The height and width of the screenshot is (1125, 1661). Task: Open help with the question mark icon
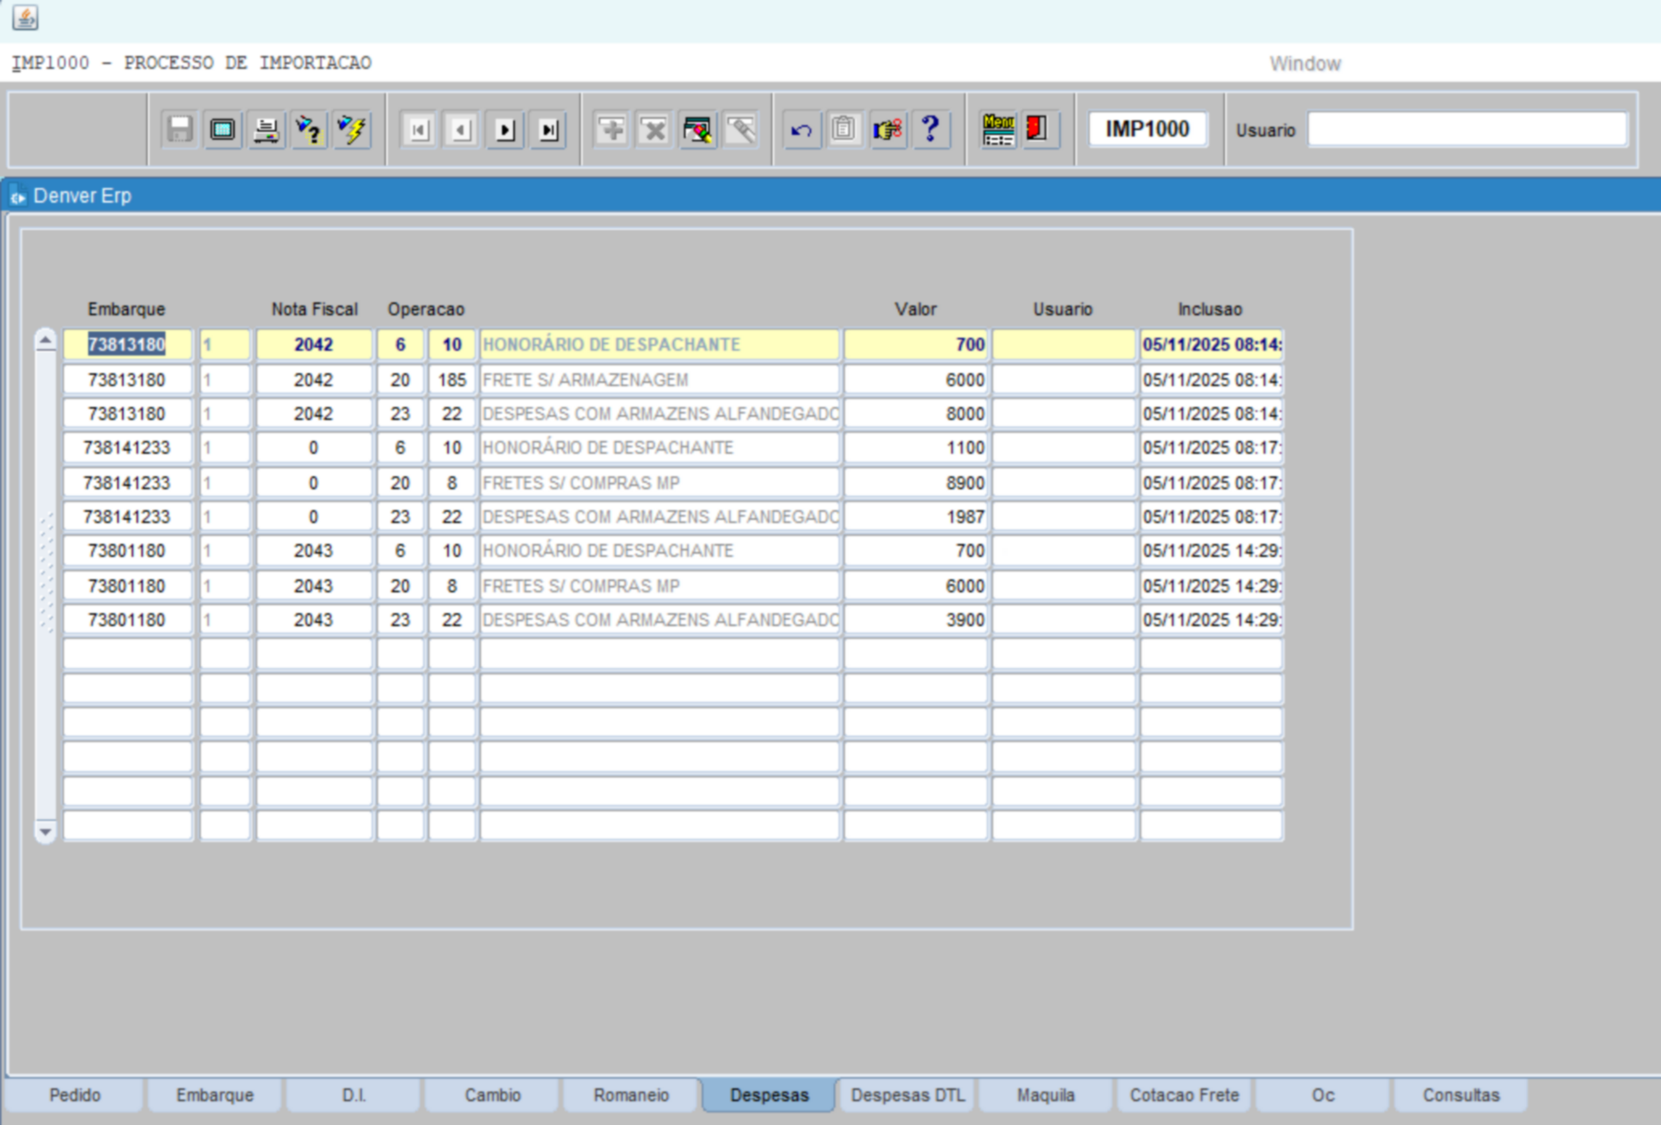[930, 130]
